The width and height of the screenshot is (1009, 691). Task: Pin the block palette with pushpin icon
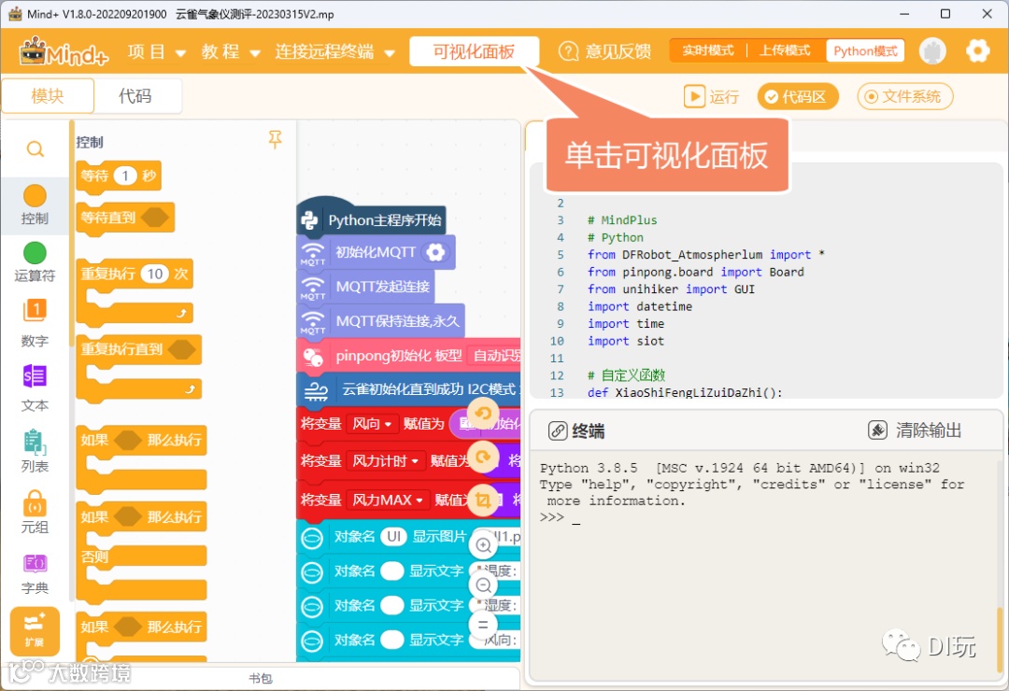point(275,140)
